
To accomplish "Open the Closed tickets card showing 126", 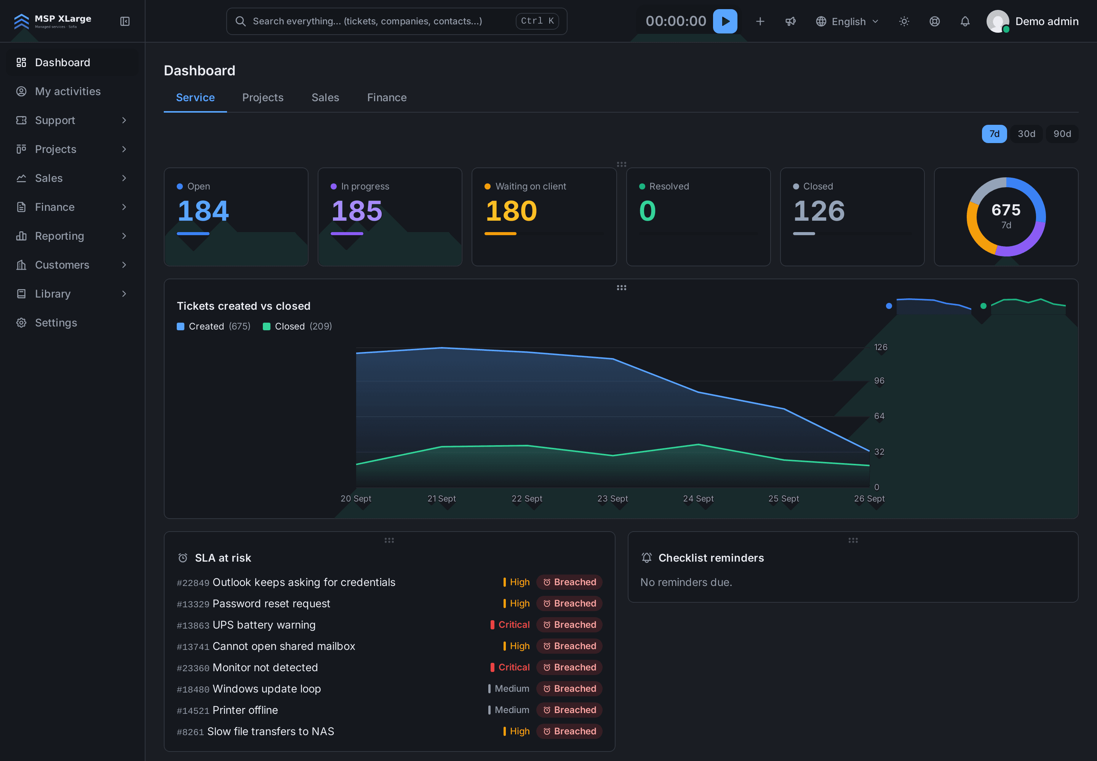I will tap(852, 217).
